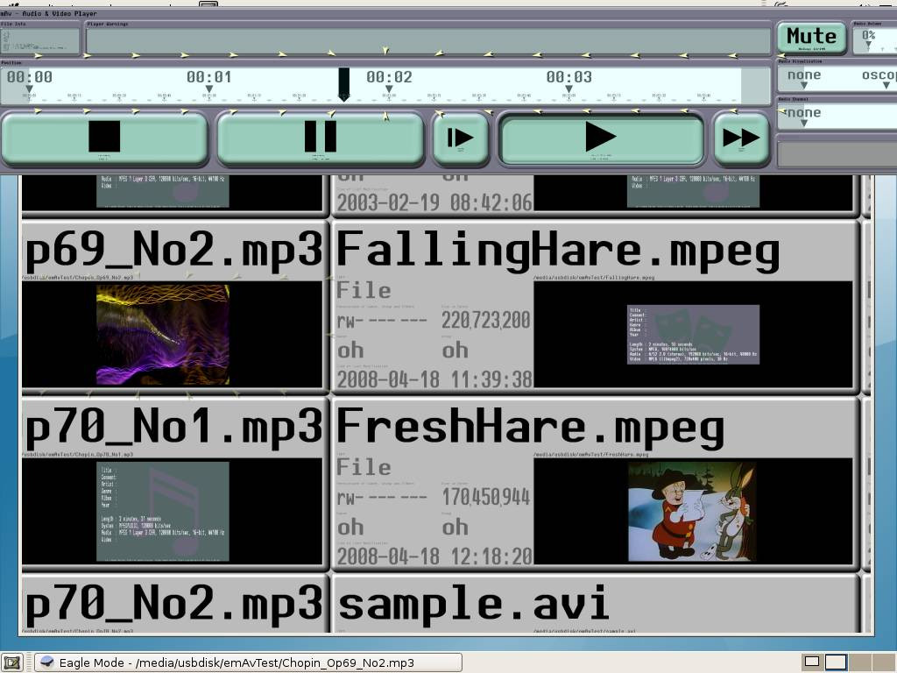Open the File Info panel
Image resolution: width=897 pixels, height=673 pixels.
pyautogui.click(x=40, y=40)
